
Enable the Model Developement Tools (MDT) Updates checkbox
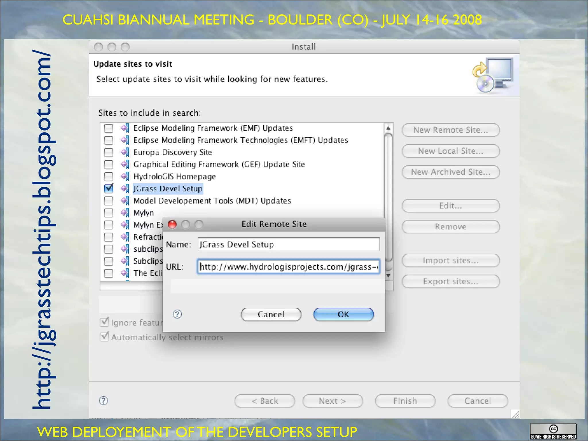(109, 201)
